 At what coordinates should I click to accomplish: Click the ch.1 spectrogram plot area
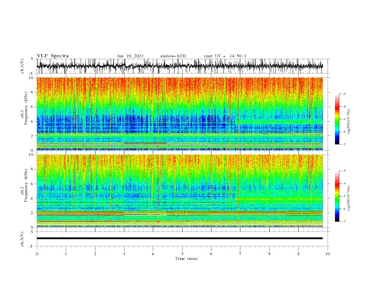click(x=179, y=114)
